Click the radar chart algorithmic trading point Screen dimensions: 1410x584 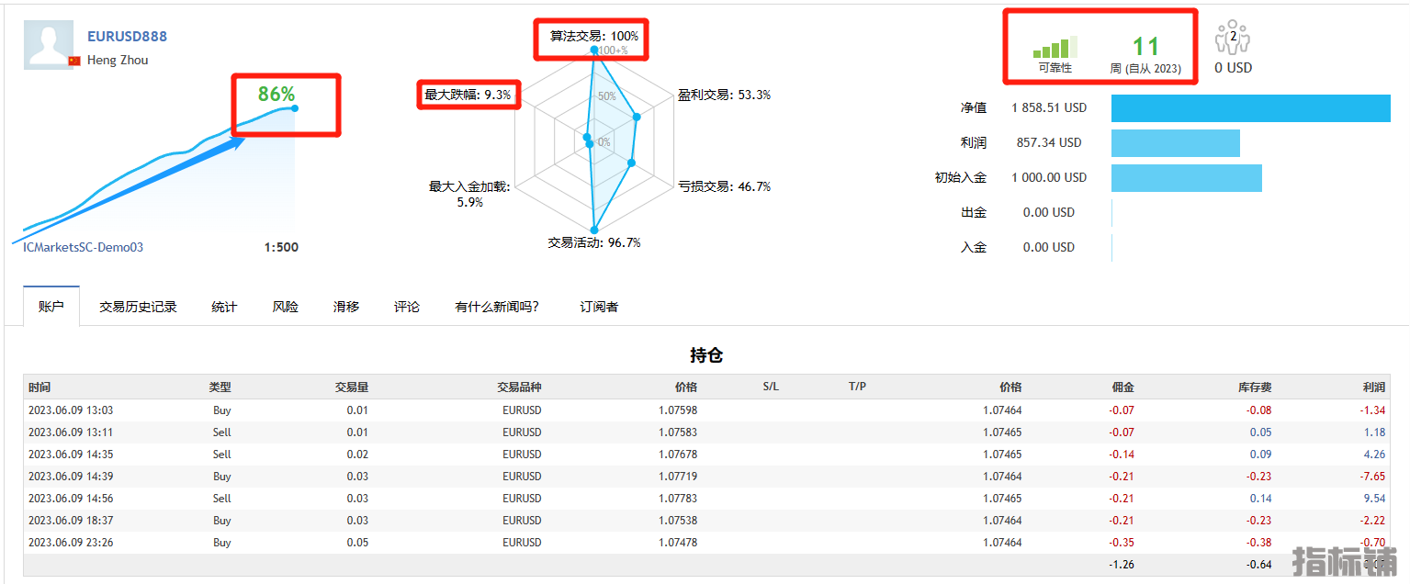click(x=594, y=50)
